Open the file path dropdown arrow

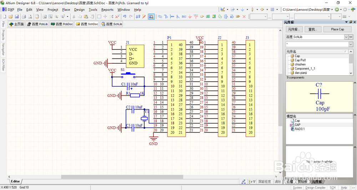pos(332,10)
